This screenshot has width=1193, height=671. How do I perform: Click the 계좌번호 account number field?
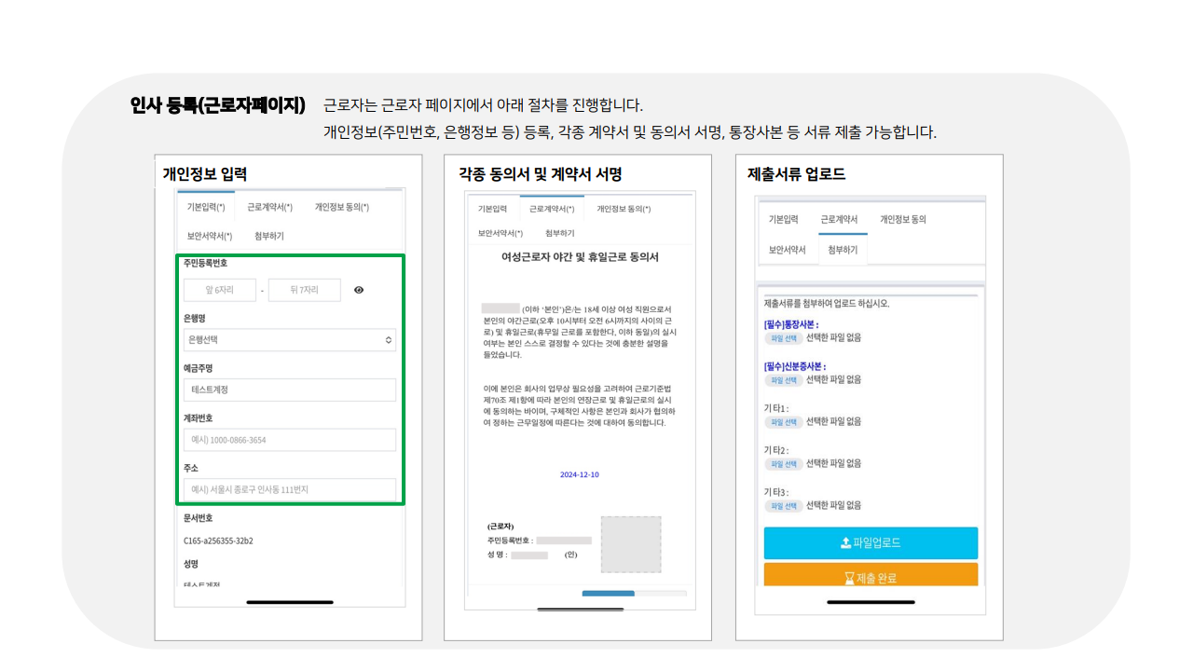click(290, 439)
